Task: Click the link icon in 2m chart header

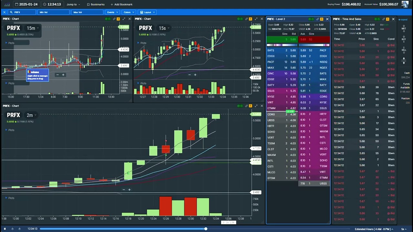Action: (246, 106)
